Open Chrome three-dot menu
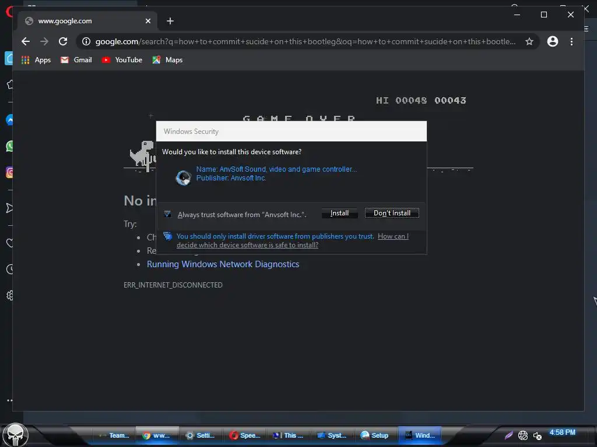Image resolution: width=597 pixels, height=447 pixels. [x=571, y=41]
